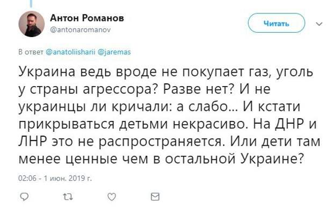The image size is (333, 213).
Task: Open the @anatoliisharii mention link
Action: (x=70, y=52)
